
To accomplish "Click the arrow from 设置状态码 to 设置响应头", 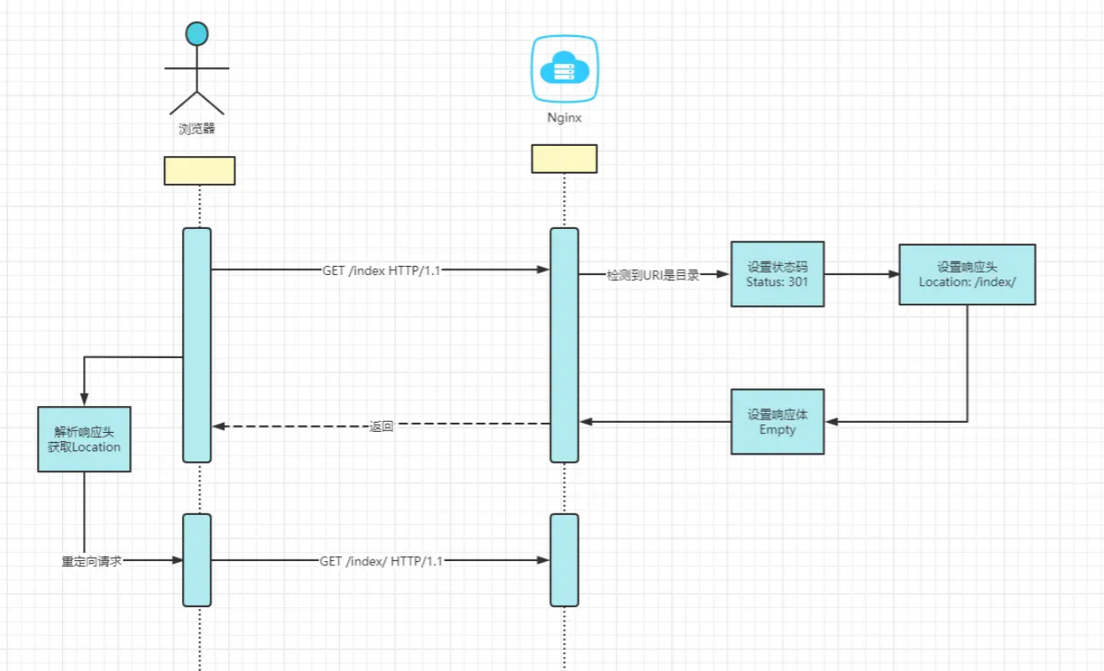I will tap(862, 274).
